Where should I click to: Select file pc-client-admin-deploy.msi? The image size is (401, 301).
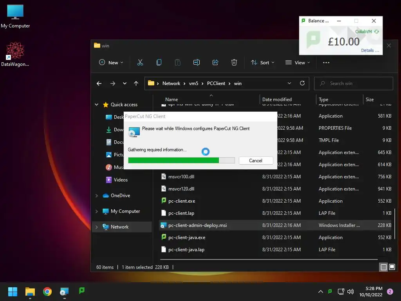[276, 225]
